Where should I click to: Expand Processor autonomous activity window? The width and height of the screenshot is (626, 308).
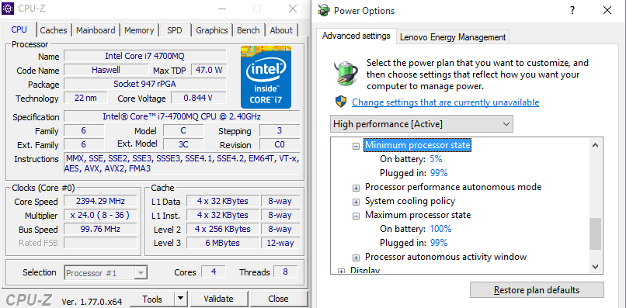[356, 258]
